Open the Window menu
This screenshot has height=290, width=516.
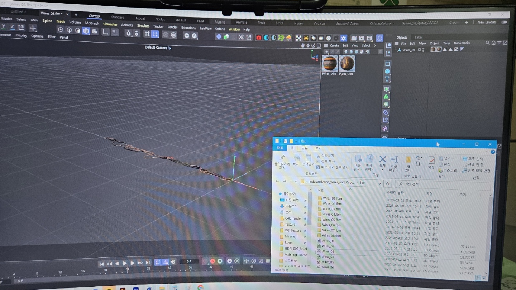(234, 29)
